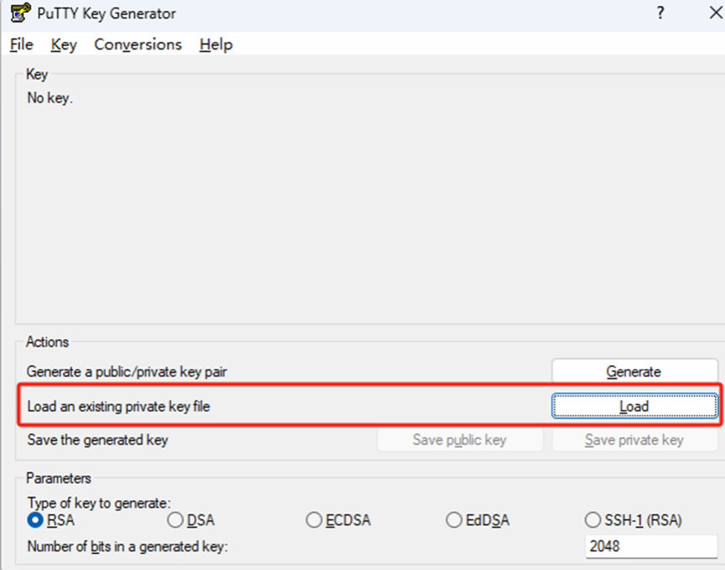Open the Key menu
725x570 pixels.
pyautogui.click(x=64, y=44)
